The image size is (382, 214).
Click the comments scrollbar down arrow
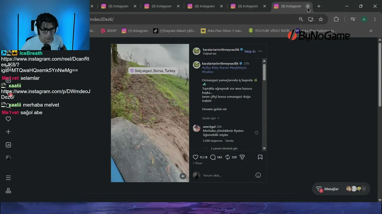click(x=264, y=148)
